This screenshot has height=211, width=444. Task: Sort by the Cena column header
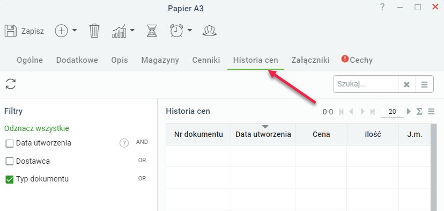(x=321, y=134)
